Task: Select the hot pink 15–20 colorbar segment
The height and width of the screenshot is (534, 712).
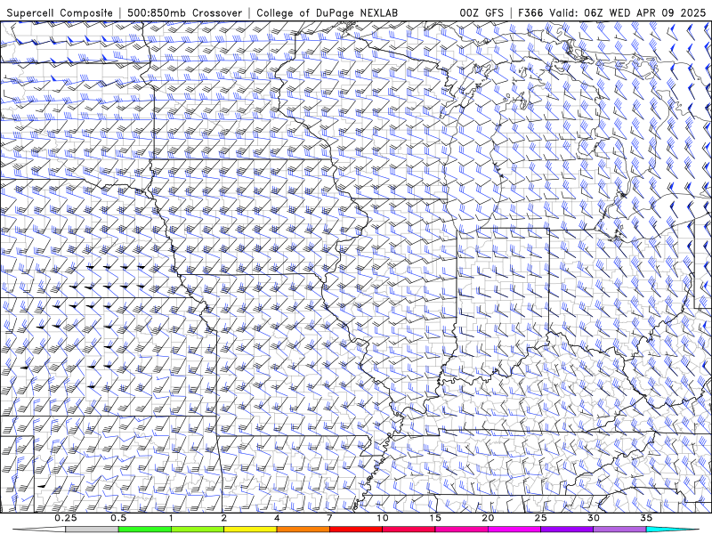Action: 461,530
